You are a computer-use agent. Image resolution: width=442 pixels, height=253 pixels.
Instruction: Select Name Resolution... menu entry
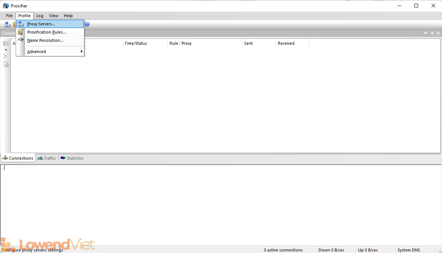45,40
